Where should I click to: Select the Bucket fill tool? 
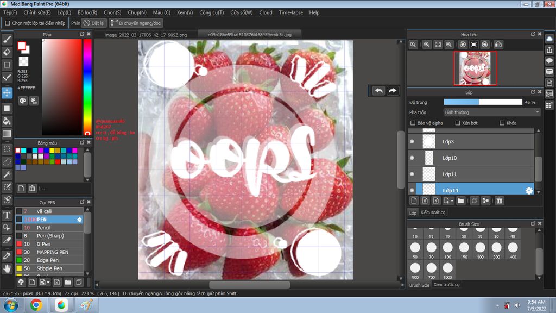pyautogui.click(x=7, y=121)
